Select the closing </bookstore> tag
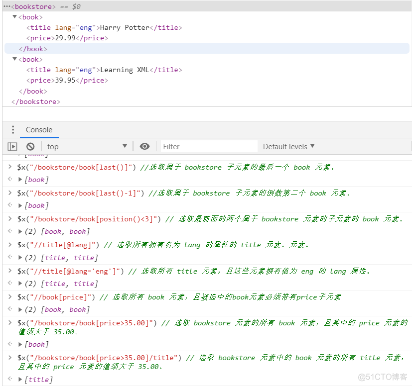Viewport: 412px width, 386px height. click(x=36, y=101)
